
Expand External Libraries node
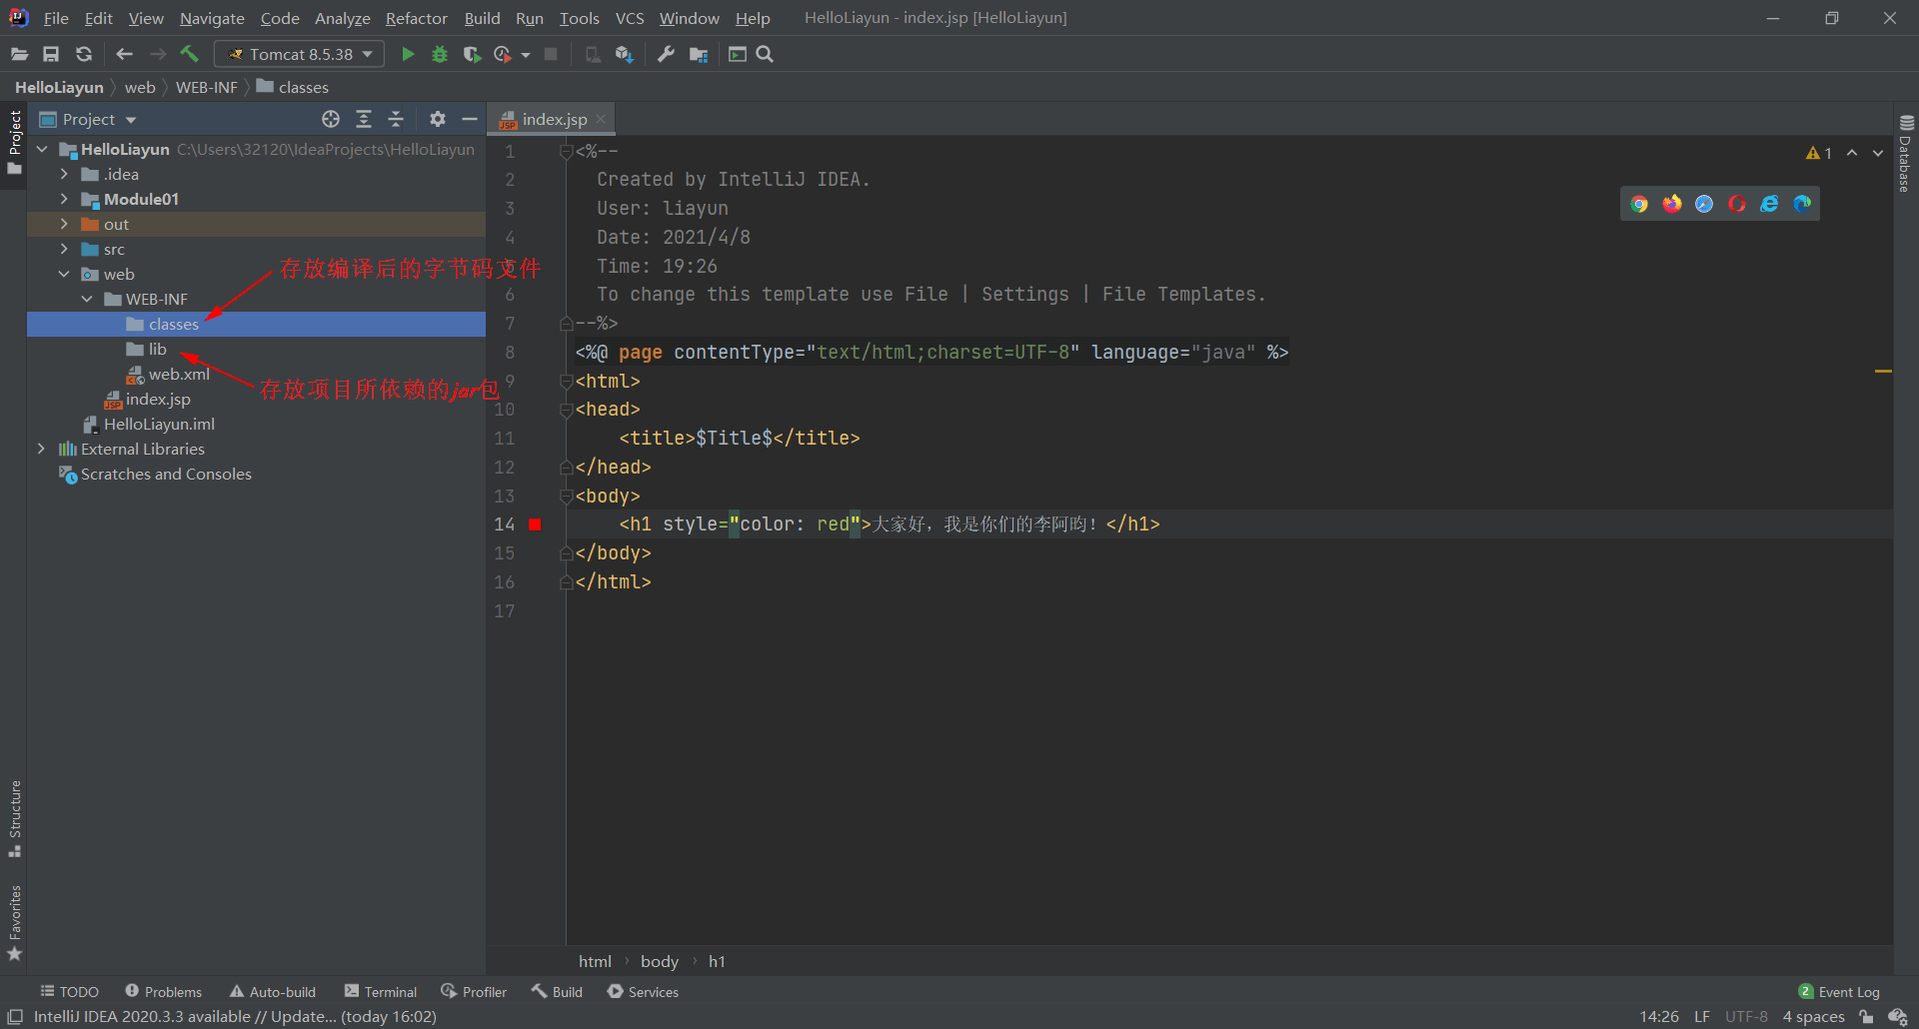(41, 449)
